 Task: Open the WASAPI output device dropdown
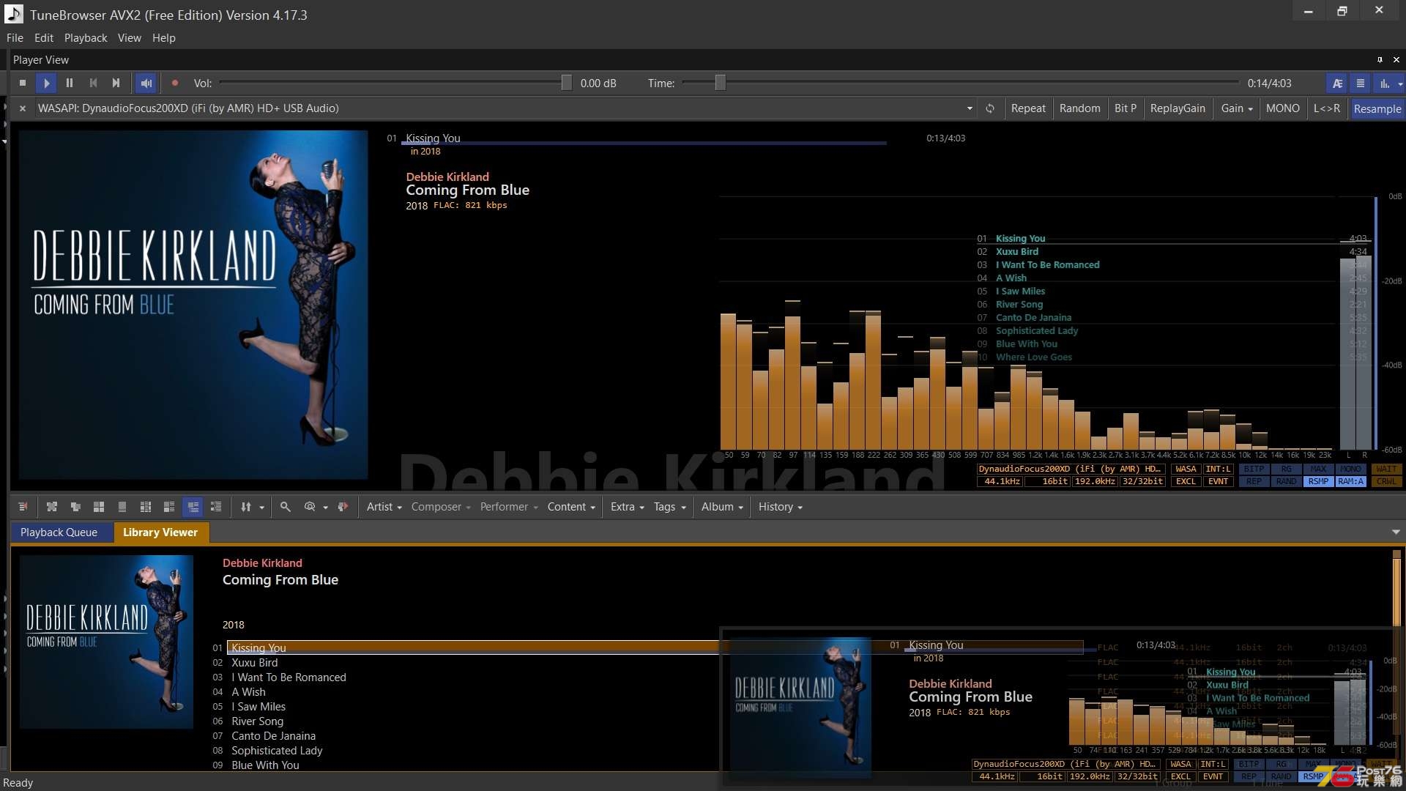pos(970,108)
